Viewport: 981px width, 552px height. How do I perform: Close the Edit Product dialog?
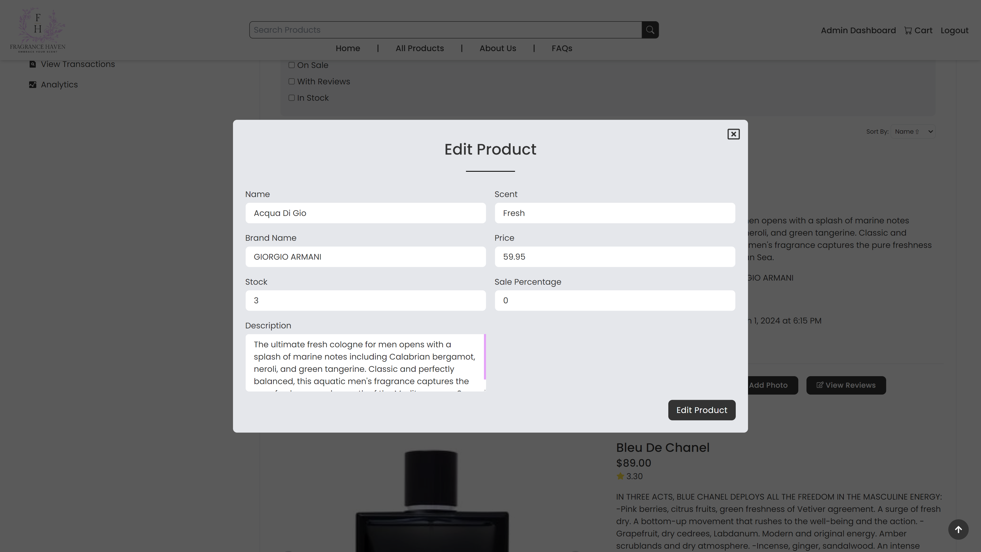click(733, 134)
